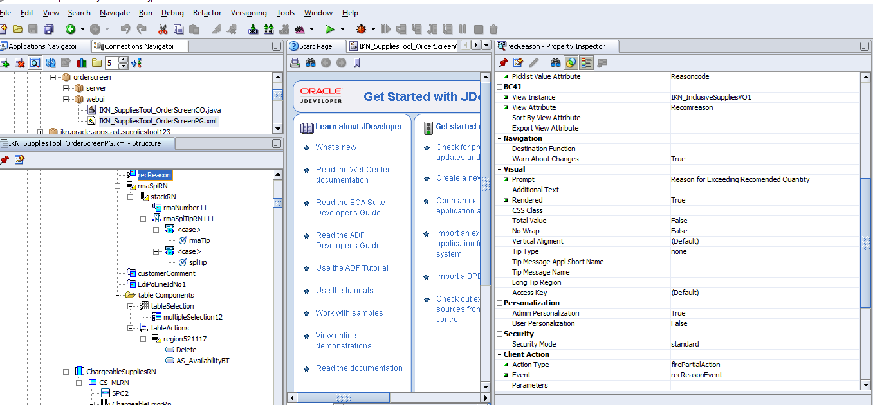Open the Back button history dropdown
Screen dimensions: 873x405
[x=82, y=29]
